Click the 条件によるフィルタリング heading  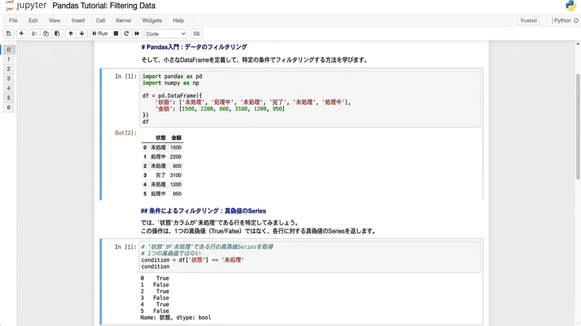pyautogui.click(x=203, y=211)
